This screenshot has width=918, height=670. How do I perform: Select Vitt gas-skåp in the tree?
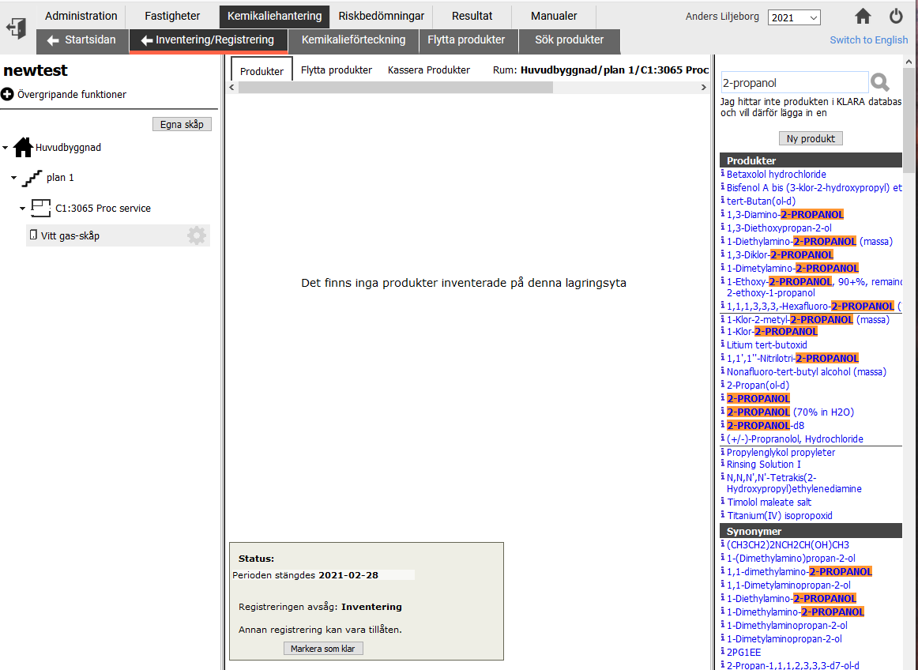70,235
